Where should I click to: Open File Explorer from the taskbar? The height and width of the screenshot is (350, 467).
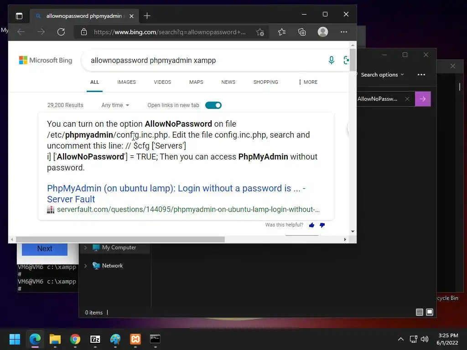pyautogui.click(x=55, y=339)
